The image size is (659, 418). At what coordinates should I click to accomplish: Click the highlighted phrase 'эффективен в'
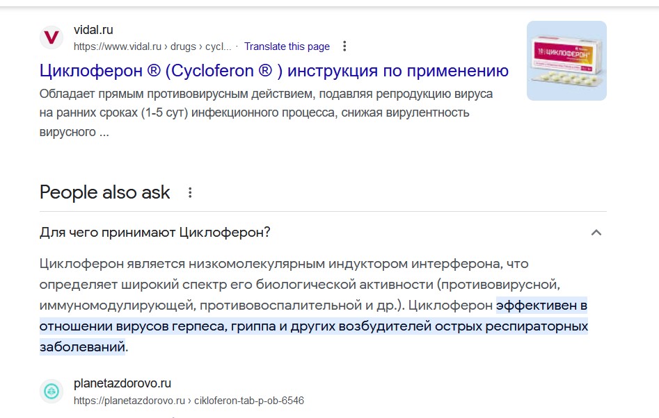coord(541,306)
